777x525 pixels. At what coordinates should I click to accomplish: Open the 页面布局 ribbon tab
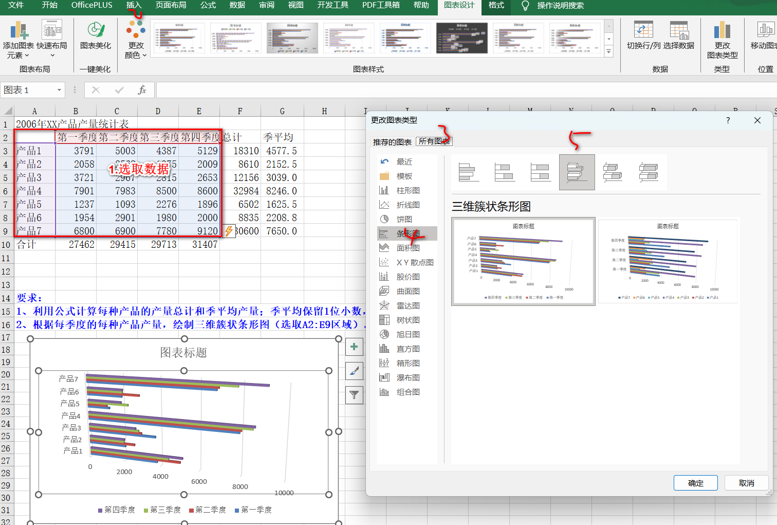[171, 5]
